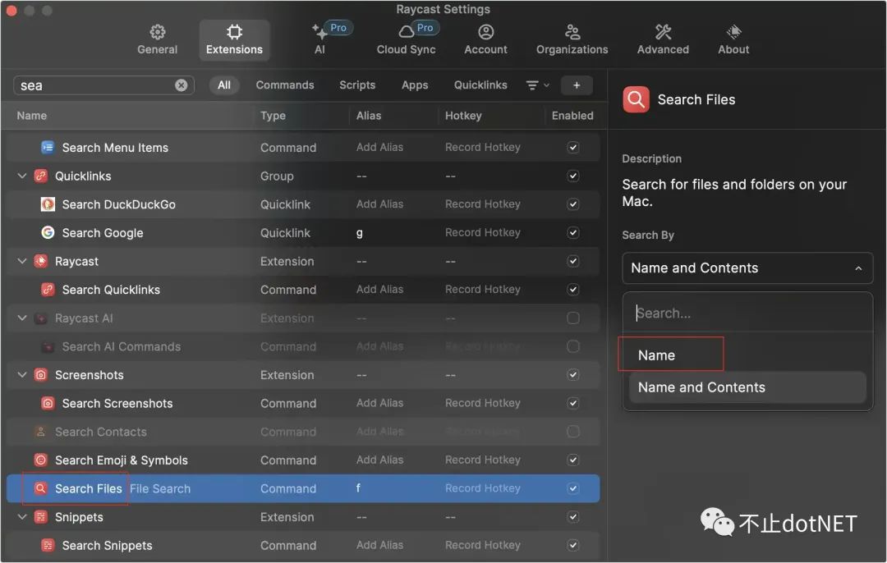Show the About tab

click(733, 39)
